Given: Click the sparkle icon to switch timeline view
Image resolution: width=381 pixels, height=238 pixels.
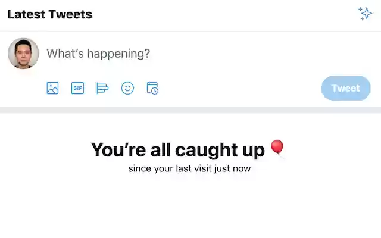Looking at the screenshot, I should click(x=365, y=14).
